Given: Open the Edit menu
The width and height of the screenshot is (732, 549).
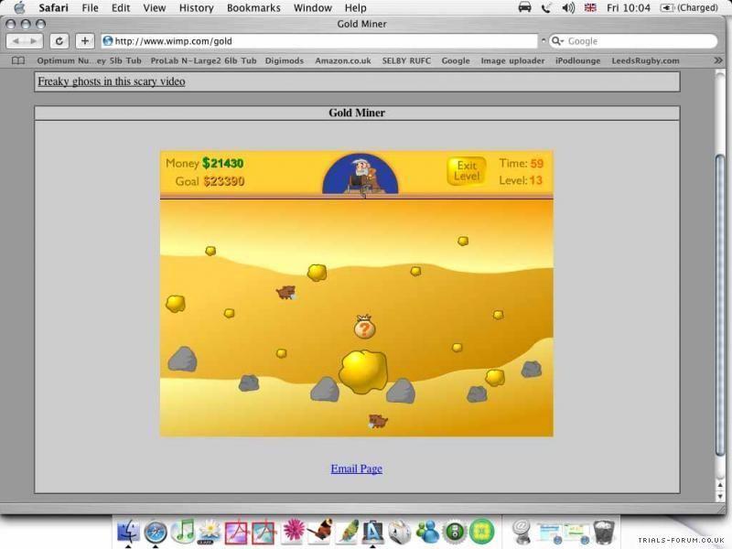Looking at the screenshot, I should (x=121, y=7).
